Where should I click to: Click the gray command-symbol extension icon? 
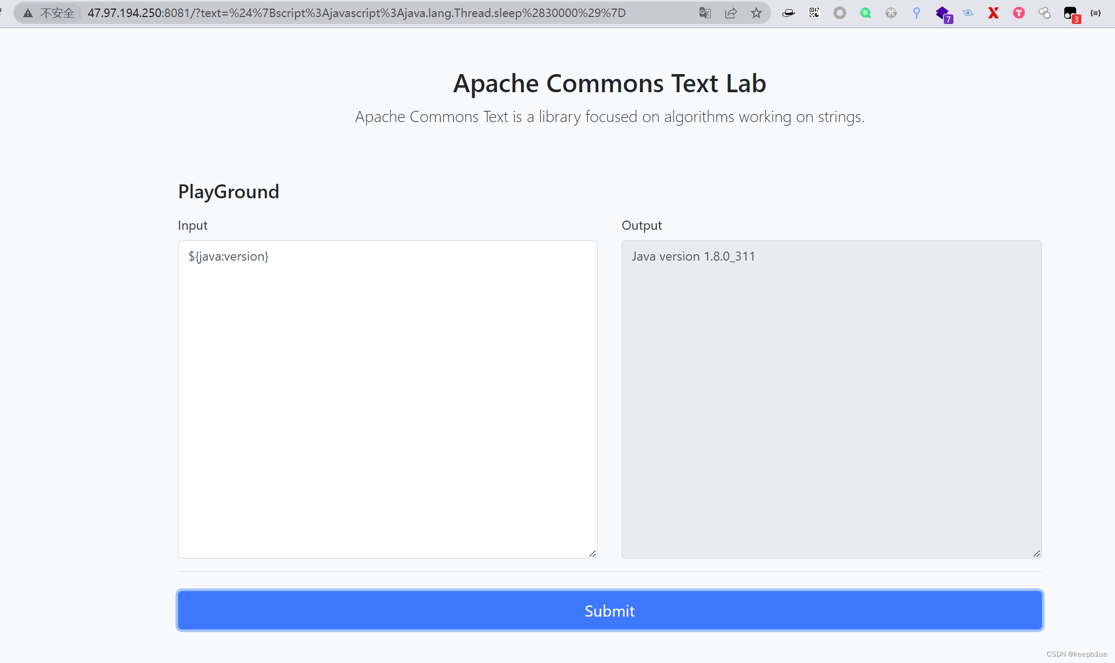point(891,13)
